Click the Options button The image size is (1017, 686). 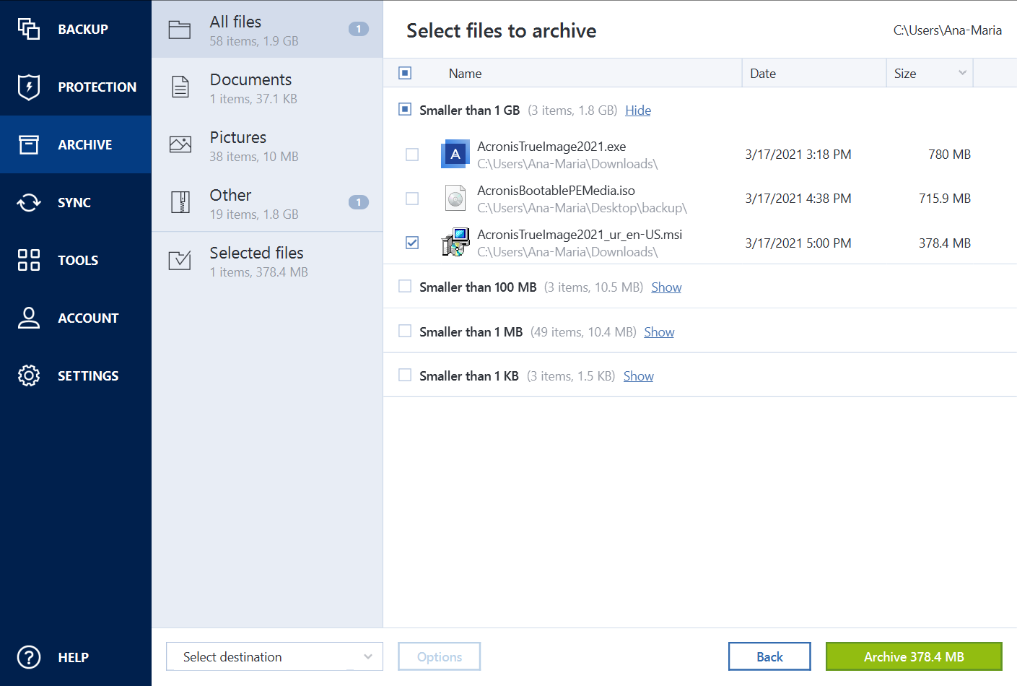pos(440,656)
